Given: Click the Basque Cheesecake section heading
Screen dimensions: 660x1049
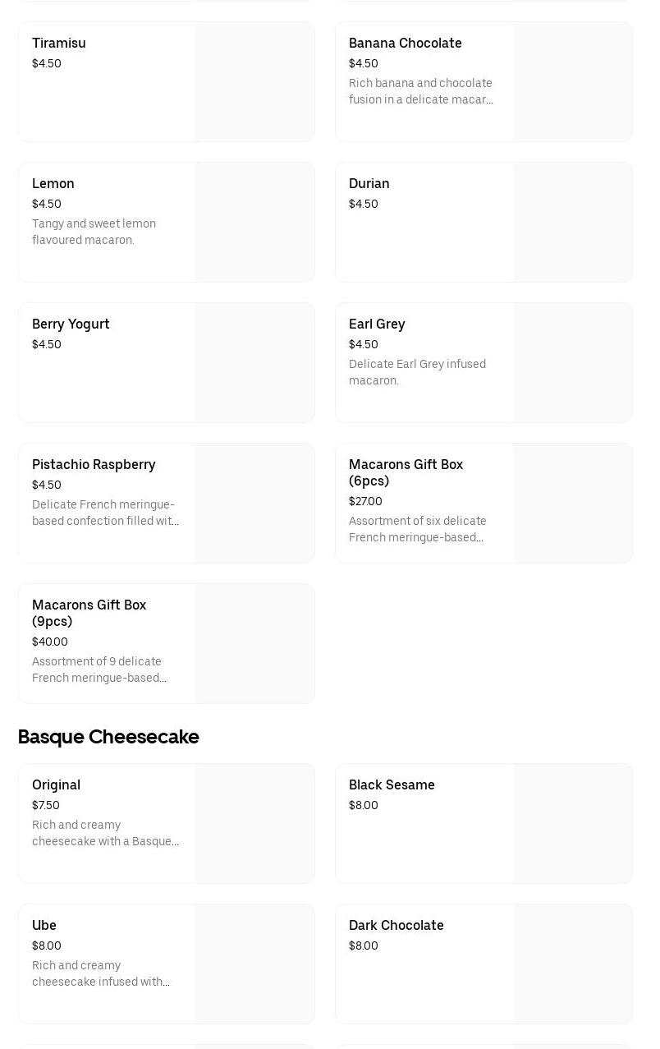Looking at the screenshot, I should [108, 737].
